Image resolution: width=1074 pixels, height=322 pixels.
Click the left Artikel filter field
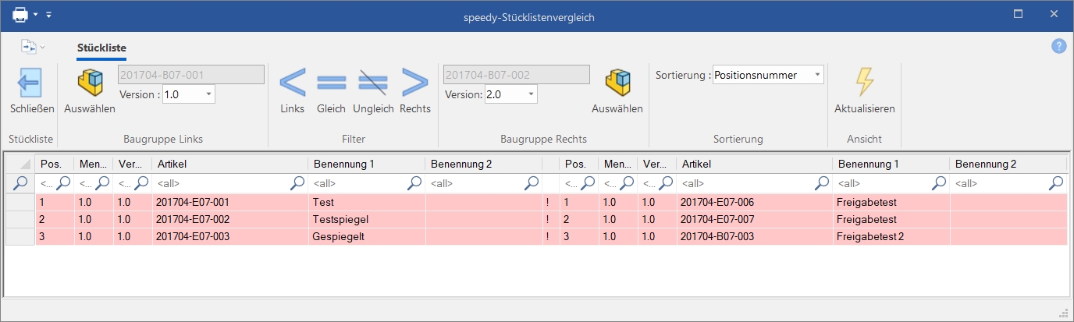tap(222, 183)
